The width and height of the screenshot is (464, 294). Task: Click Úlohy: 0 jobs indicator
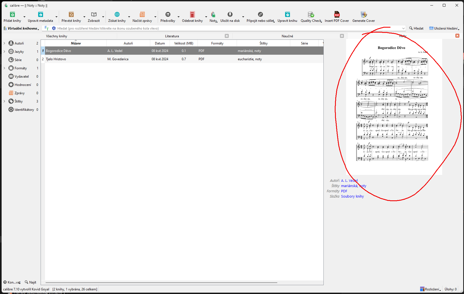[x=451, y=289]
